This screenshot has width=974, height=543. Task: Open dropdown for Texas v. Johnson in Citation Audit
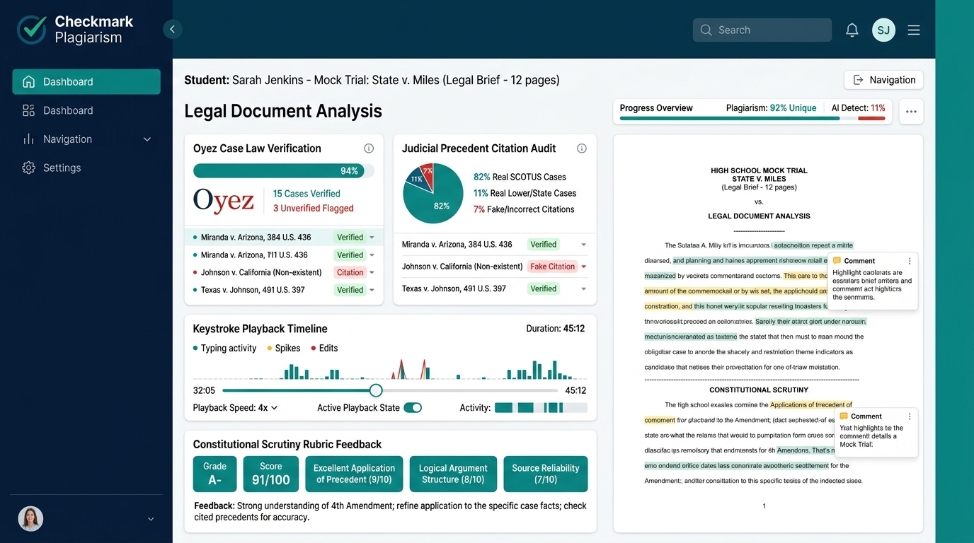(584, 288)
